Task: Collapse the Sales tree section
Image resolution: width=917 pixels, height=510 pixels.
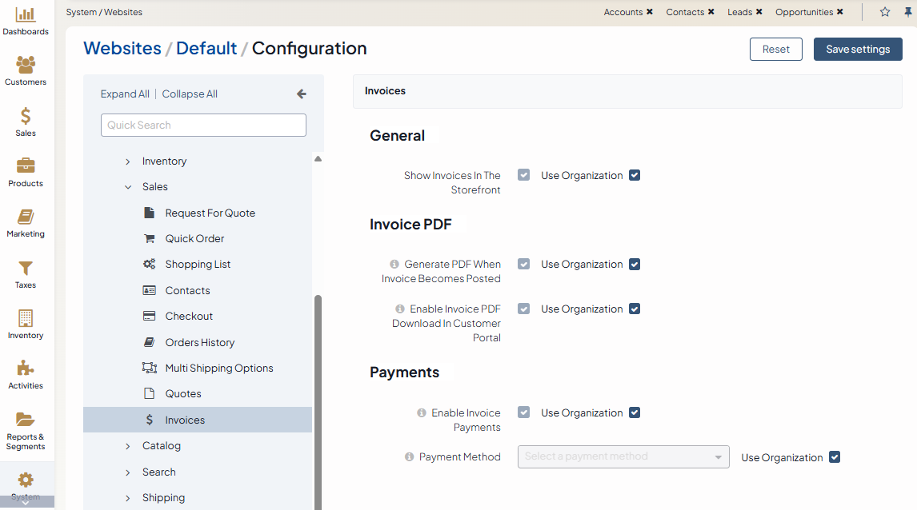Action: [x=128, y=187]
